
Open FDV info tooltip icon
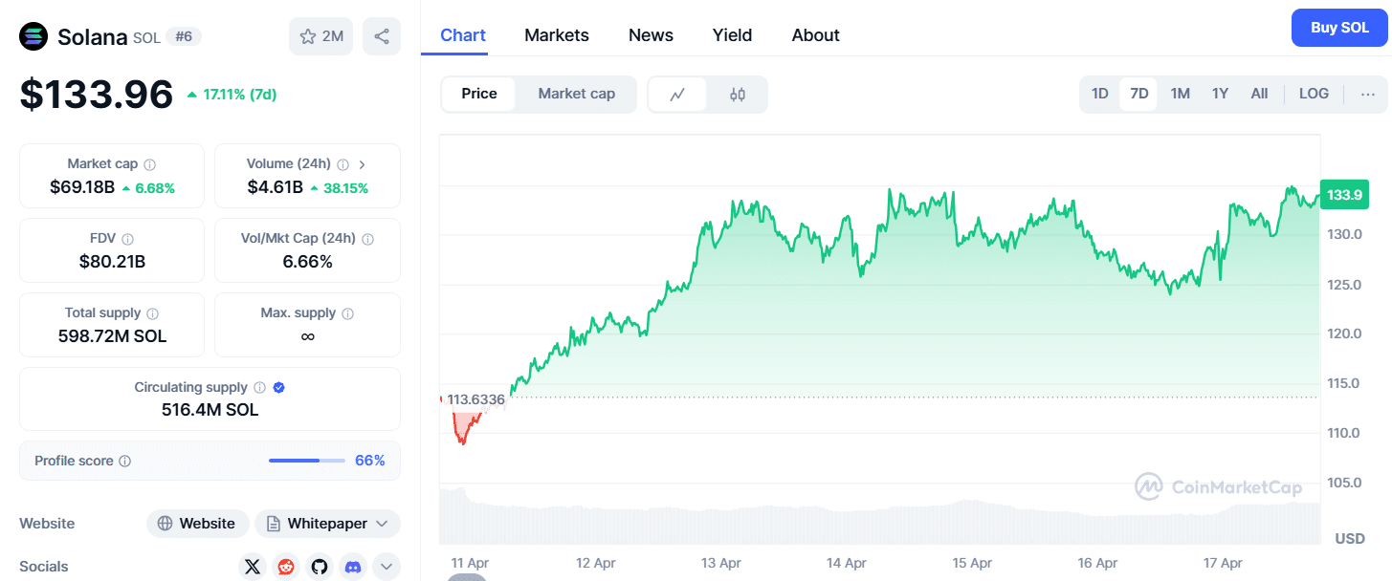[127, 239]
